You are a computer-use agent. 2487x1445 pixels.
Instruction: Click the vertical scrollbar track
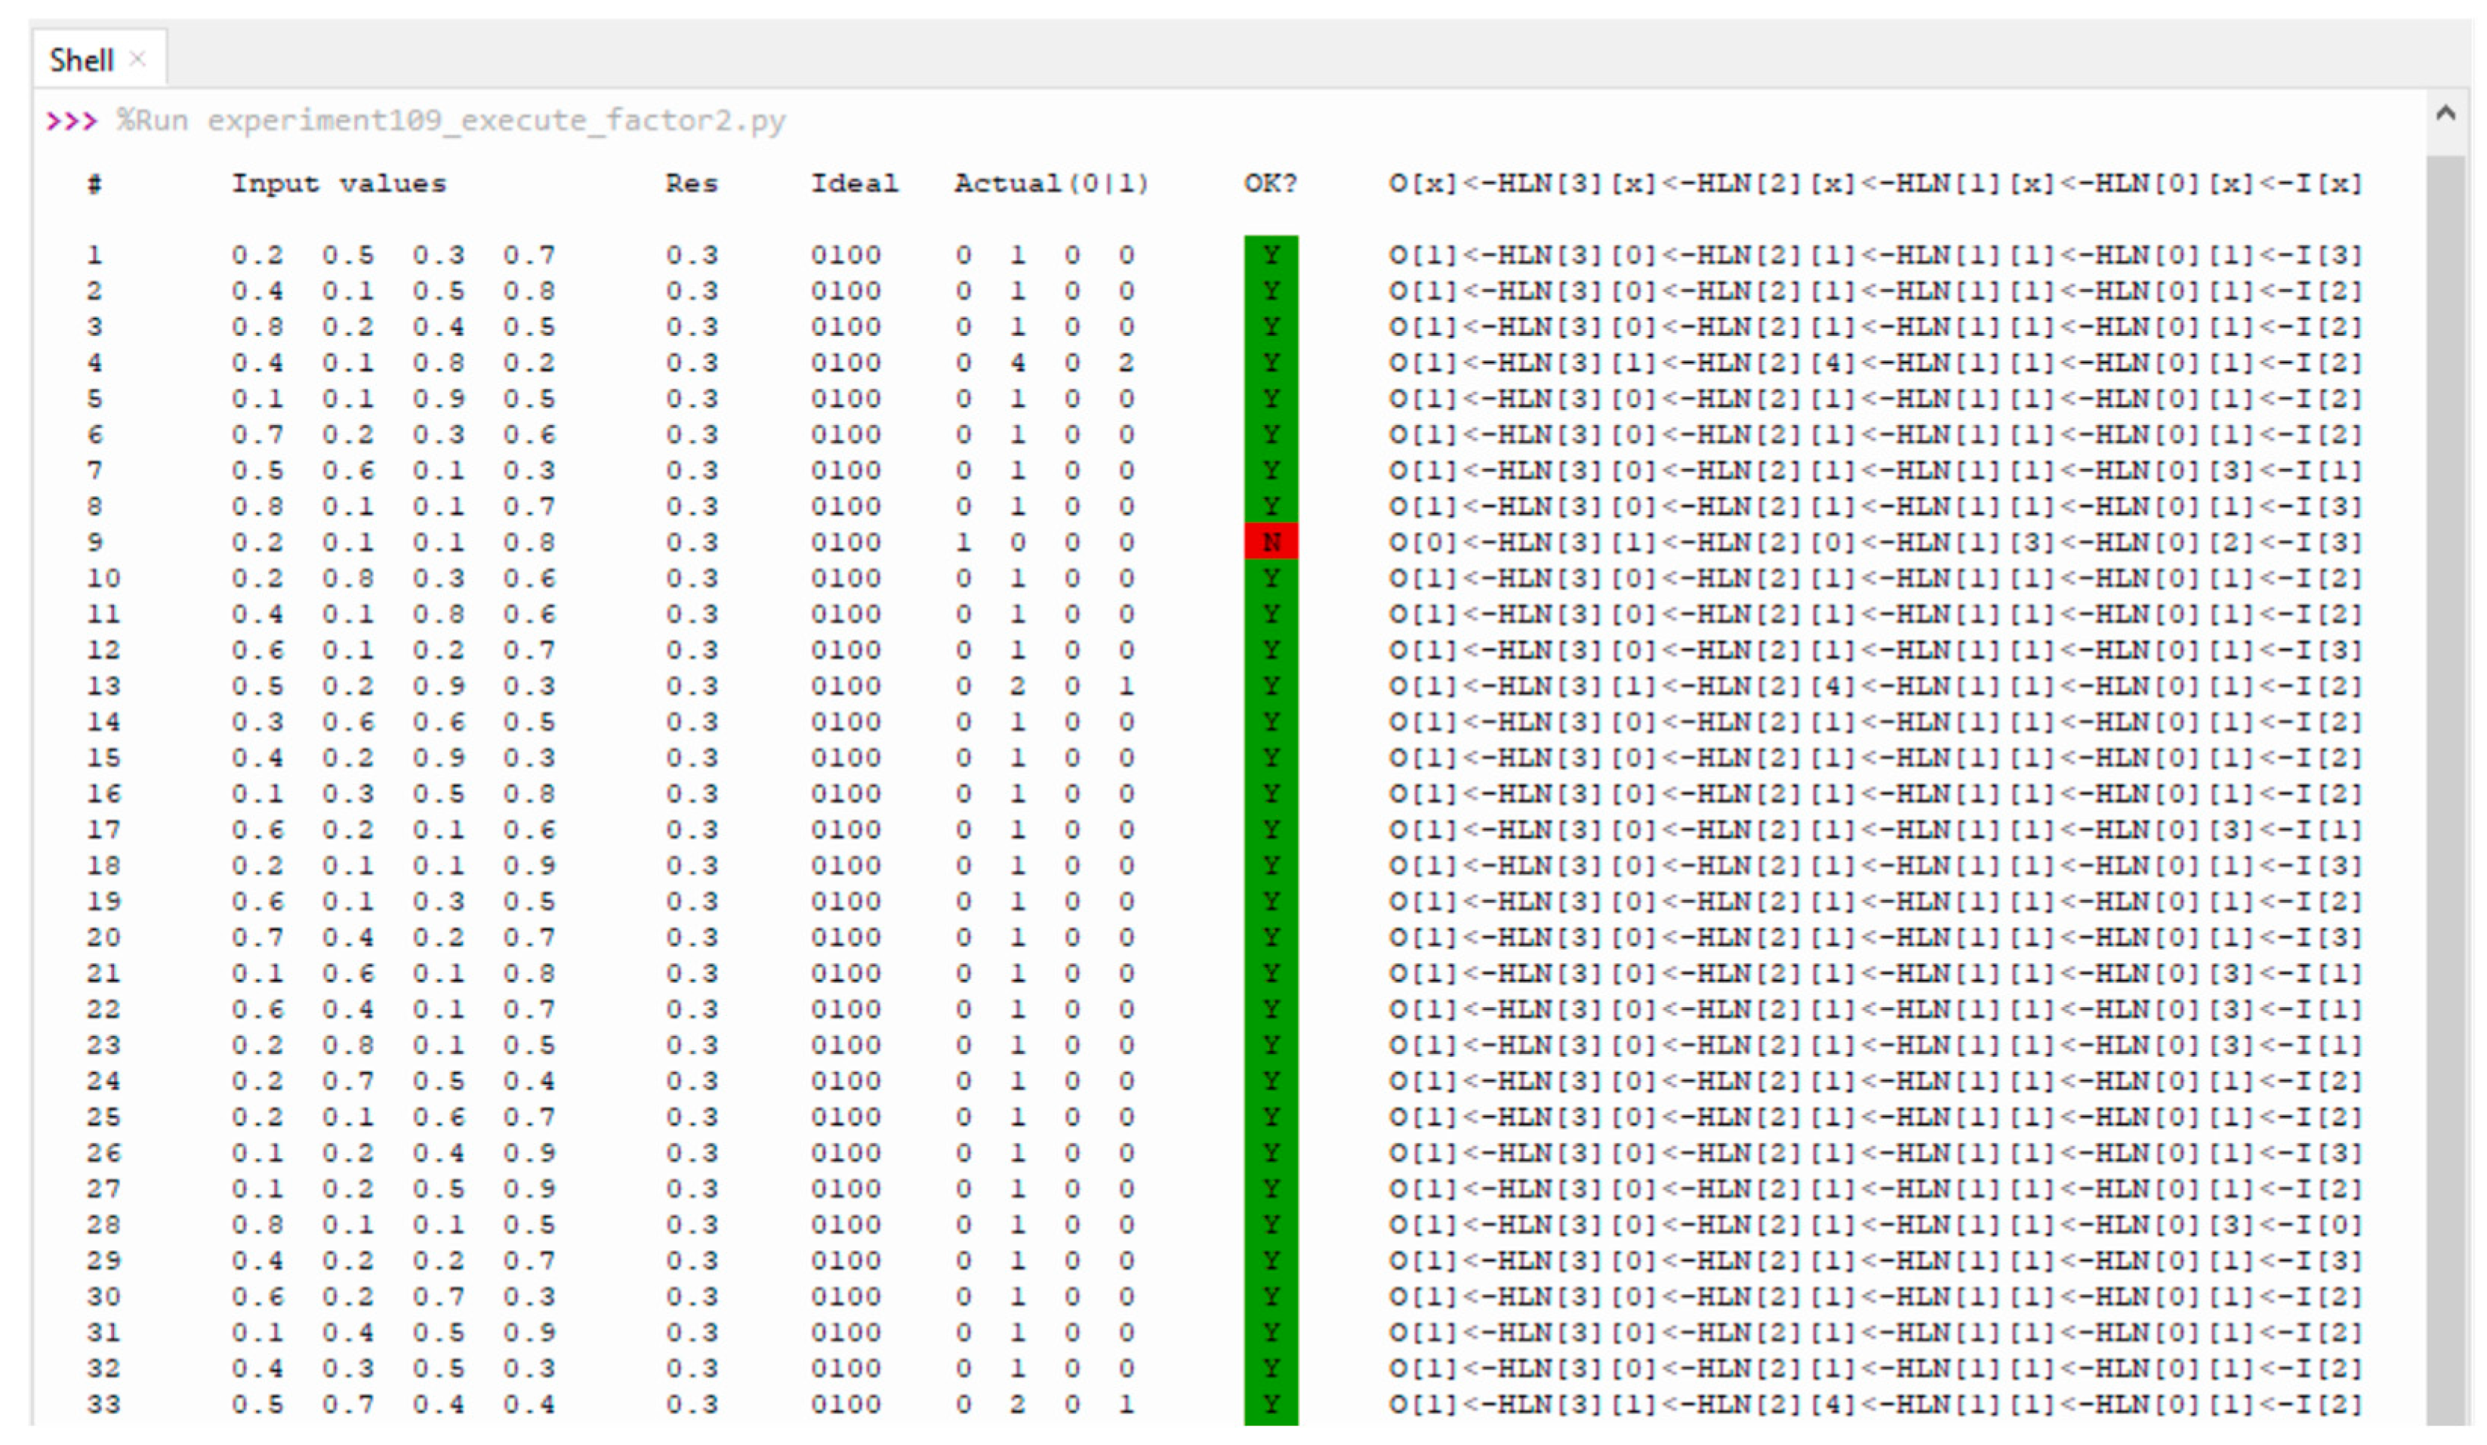(2445, 790)
